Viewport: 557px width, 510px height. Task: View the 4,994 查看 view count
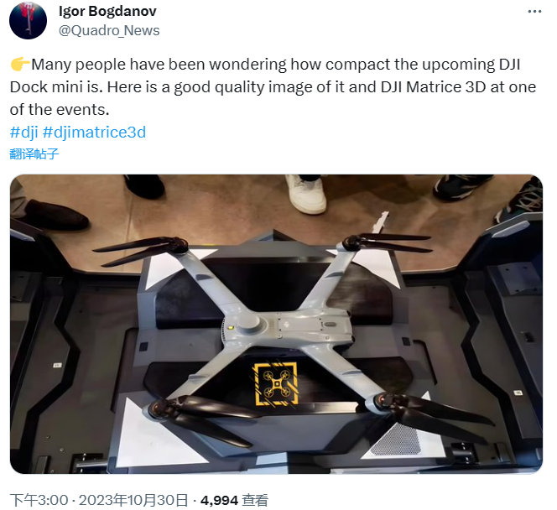pos(234,501)
